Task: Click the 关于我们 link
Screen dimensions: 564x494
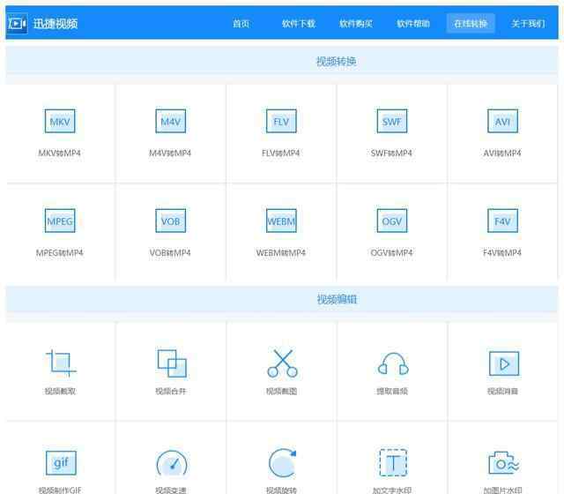Action: pos(528,24)
